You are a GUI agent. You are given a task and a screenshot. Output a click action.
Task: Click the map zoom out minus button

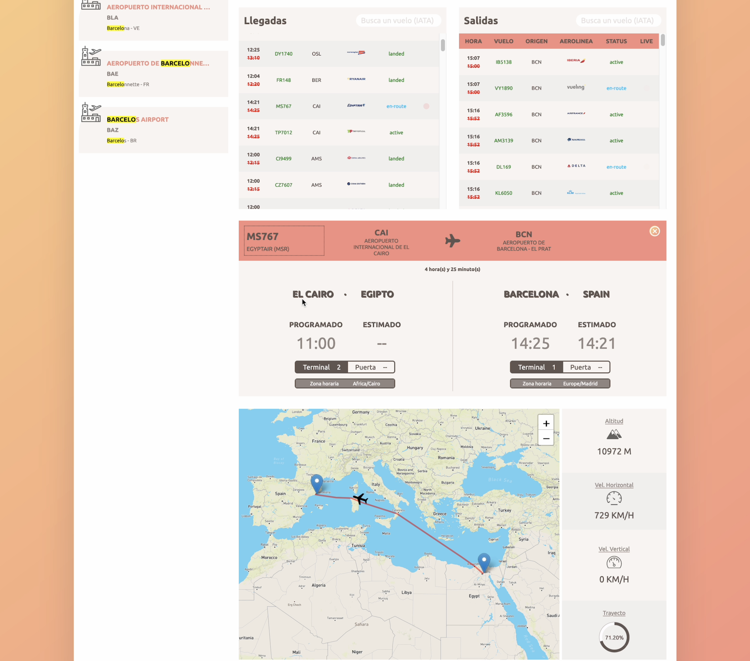click(546, 439)
